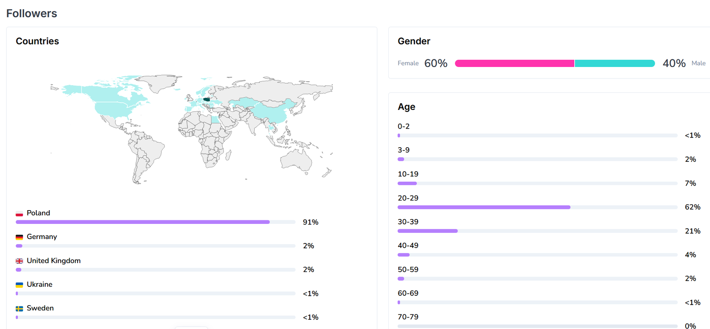Click the Germany flag icon
Viewport: 710px width, 329px height.
tap(19, 237)
